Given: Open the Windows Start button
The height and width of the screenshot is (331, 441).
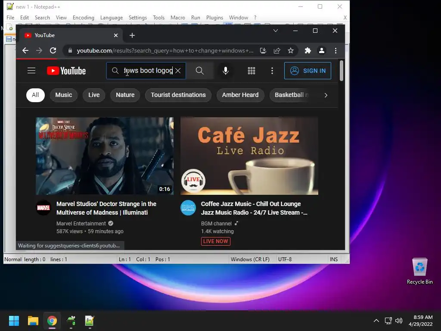Looking at the screenshot, I should pos(14,321).
